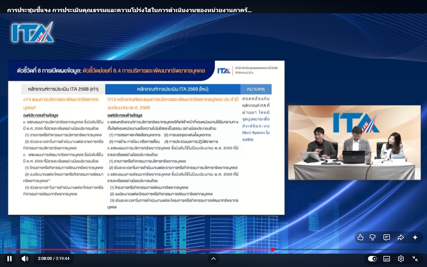Open the comments panel icon

click(x=387, y=237)
